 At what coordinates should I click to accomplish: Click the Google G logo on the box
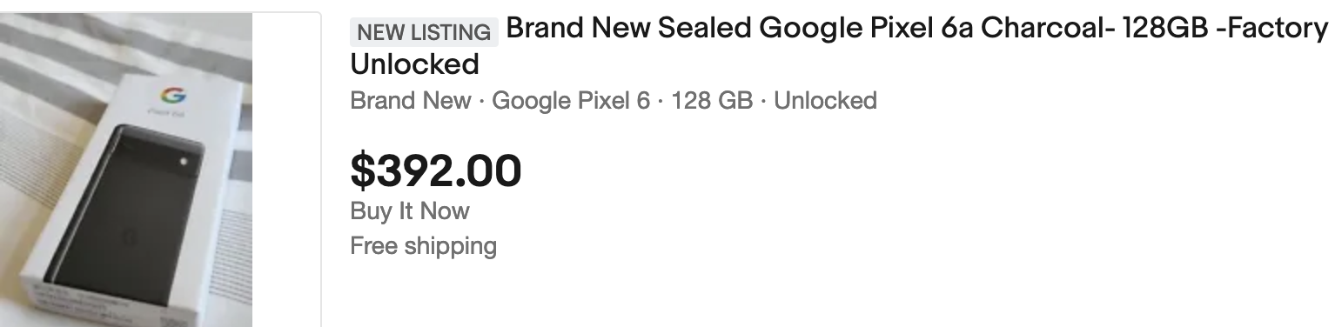[169, 96]
